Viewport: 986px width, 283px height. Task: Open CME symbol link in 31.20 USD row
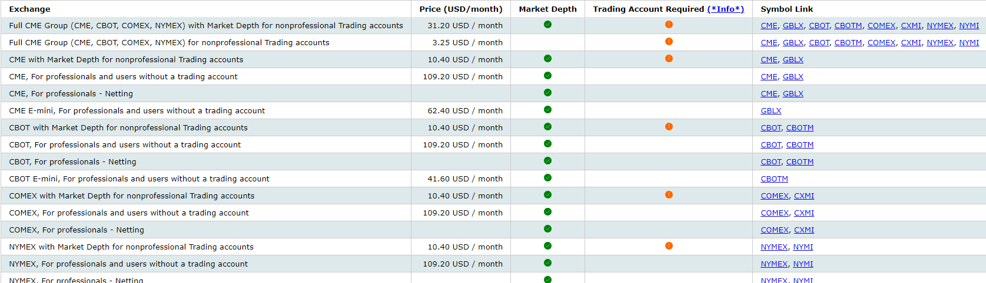pyautogui.click(x=769, y=26)
